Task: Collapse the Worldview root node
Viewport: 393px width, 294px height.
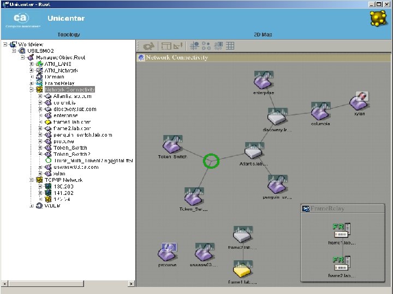Action: point(5,44)
